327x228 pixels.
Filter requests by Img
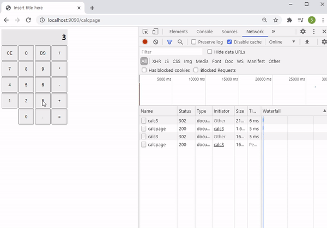point(187,61)
